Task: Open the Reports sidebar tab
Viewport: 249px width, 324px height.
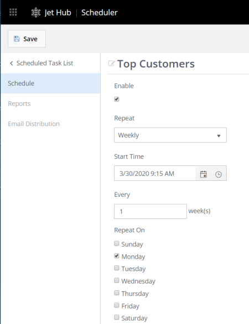Action: (x=19, y=103)
